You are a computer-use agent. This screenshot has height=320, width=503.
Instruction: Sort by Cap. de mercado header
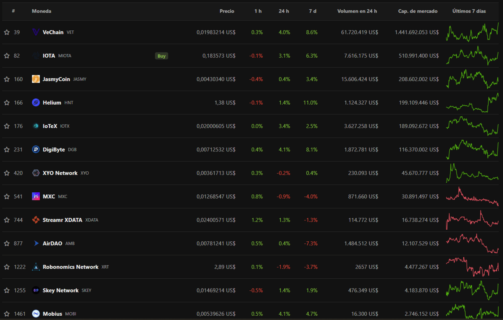pos(418,11)
